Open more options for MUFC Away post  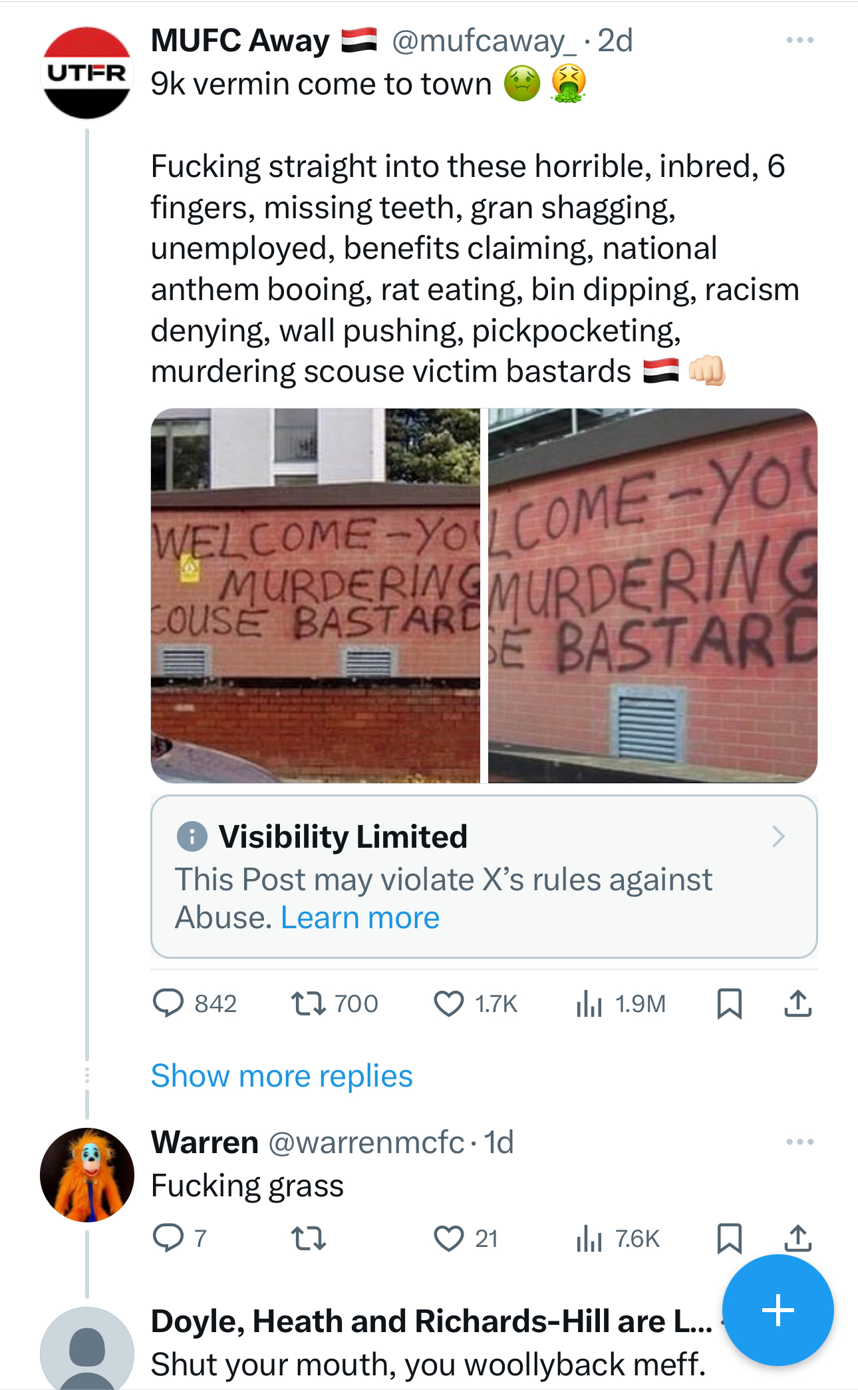point(799,40)
